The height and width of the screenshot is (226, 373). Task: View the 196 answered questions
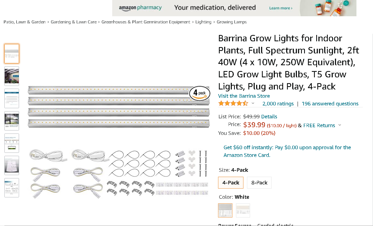[x=330, y=104]
